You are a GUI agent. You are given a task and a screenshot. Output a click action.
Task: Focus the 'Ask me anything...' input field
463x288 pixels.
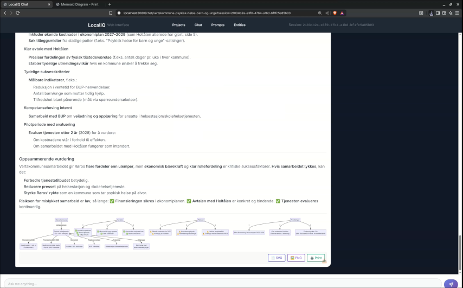pos(217,284)
